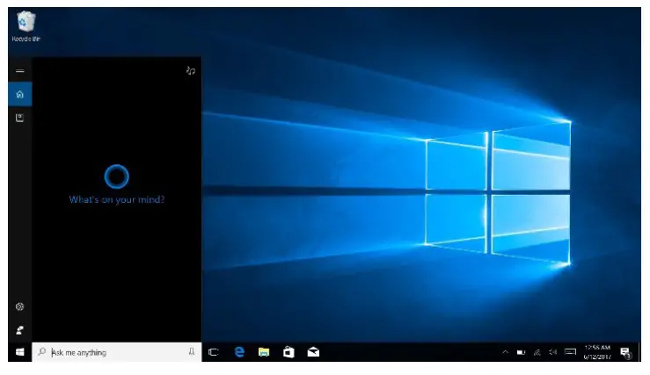
Task: Open the Recycle Bin desktop icon
Action: [x=26, y=27]
